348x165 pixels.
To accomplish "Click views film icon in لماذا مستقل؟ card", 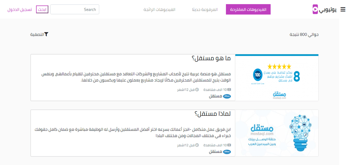I will (x=229, y=145).
